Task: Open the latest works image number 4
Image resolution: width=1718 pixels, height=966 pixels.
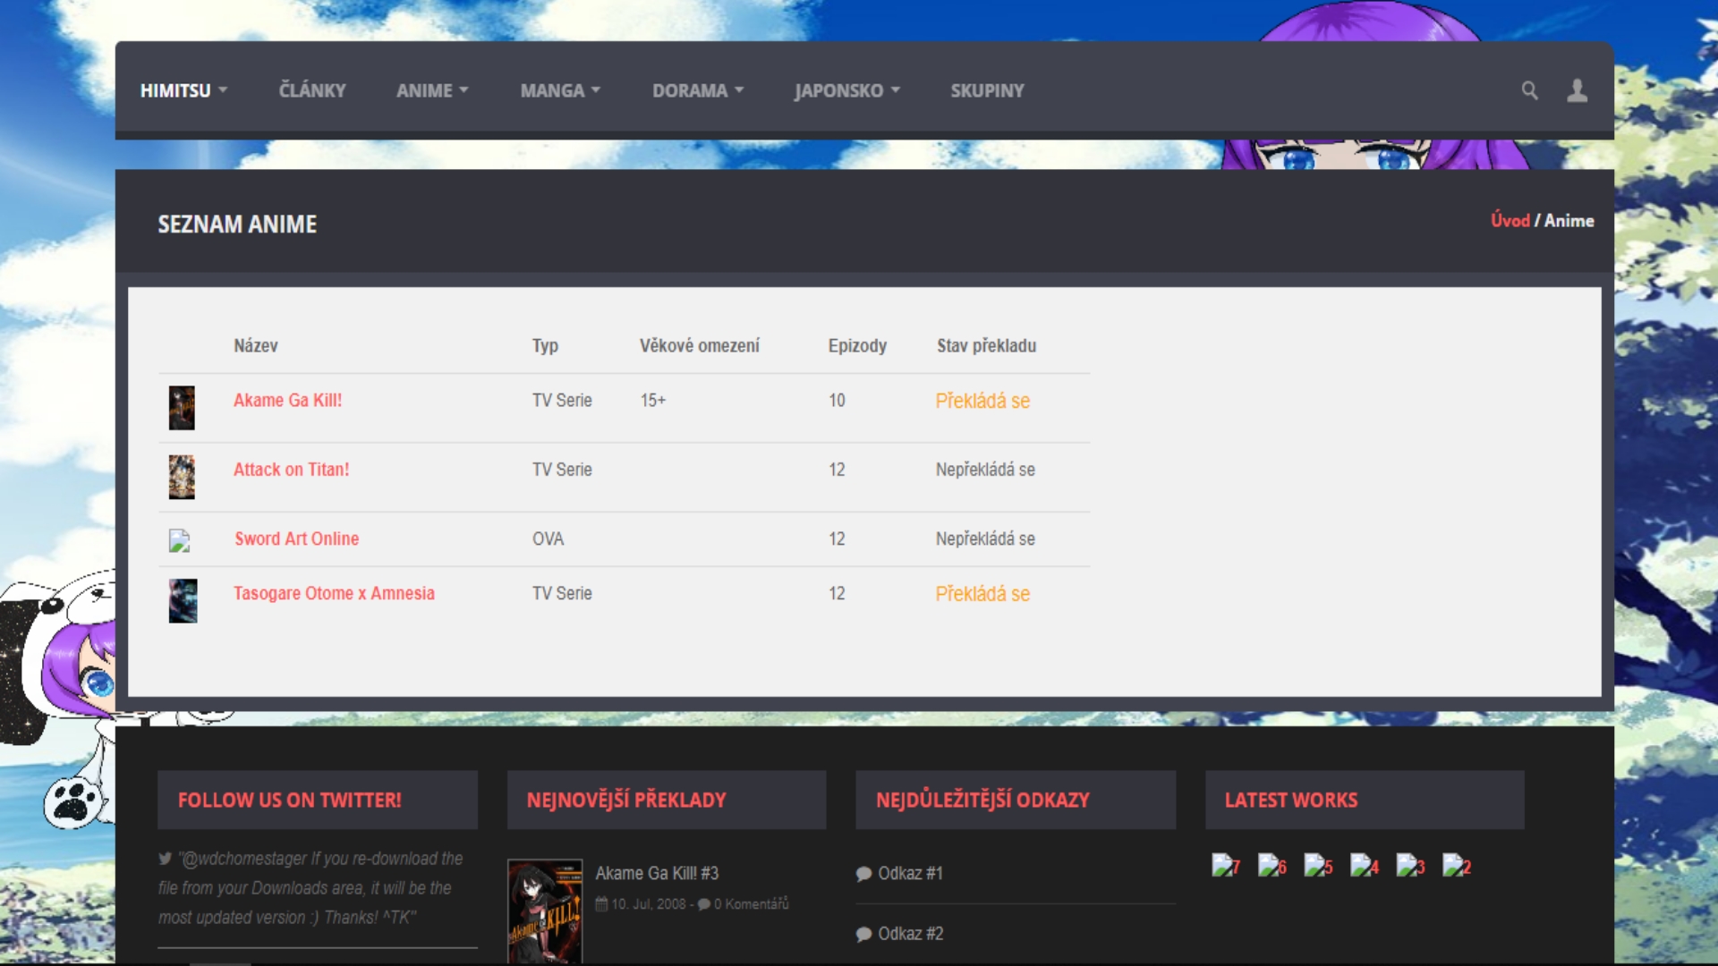Action: click(1364, 865)
